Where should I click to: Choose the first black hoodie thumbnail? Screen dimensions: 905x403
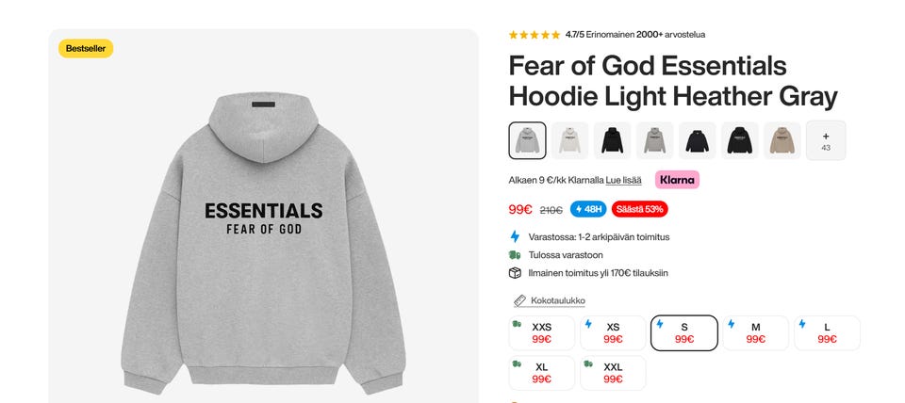pyautogui.click(x=613, y=140)
